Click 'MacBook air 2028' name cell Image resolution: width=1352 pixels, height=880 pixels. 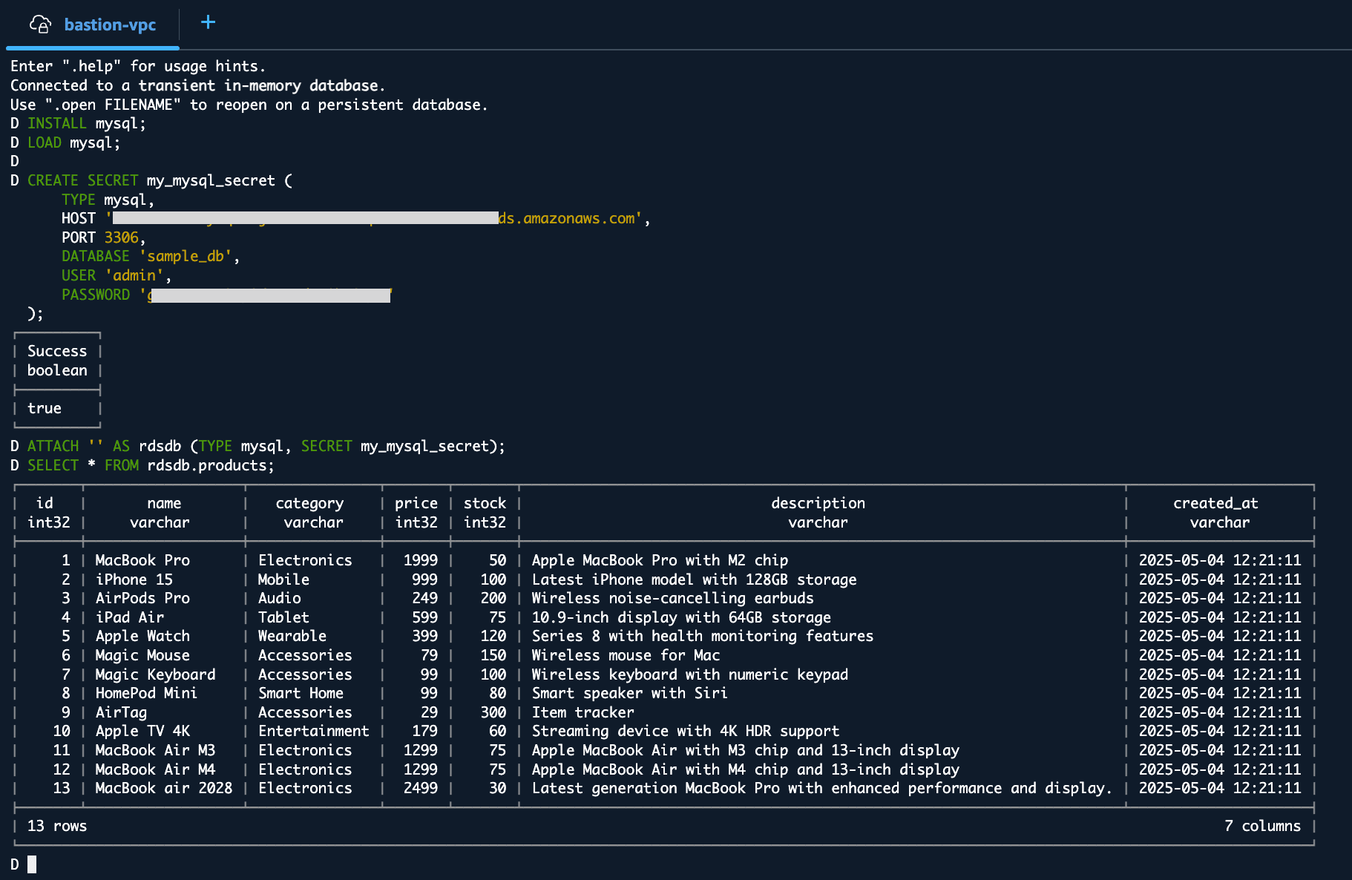click(164, 788)
